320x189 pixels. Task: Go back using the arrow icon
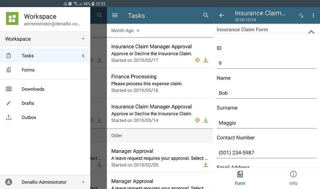click(x=222, y=16)
